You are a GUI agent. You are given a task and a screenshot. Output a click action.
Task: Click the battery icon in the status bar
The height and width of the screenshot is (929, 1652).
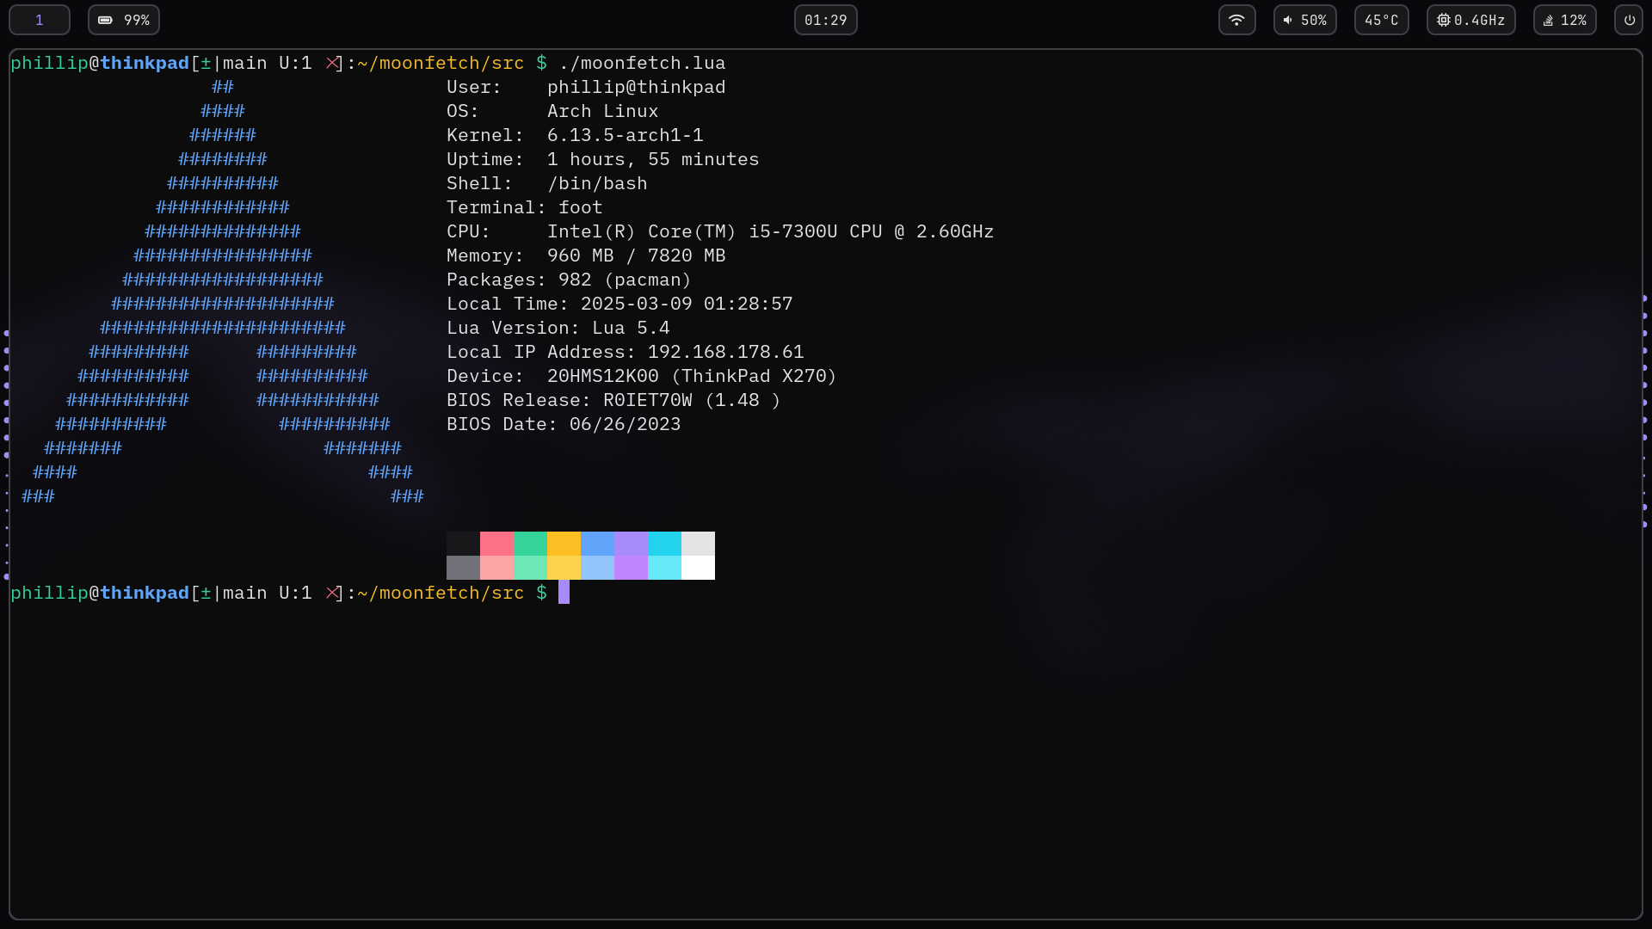(x=106, y=20)
